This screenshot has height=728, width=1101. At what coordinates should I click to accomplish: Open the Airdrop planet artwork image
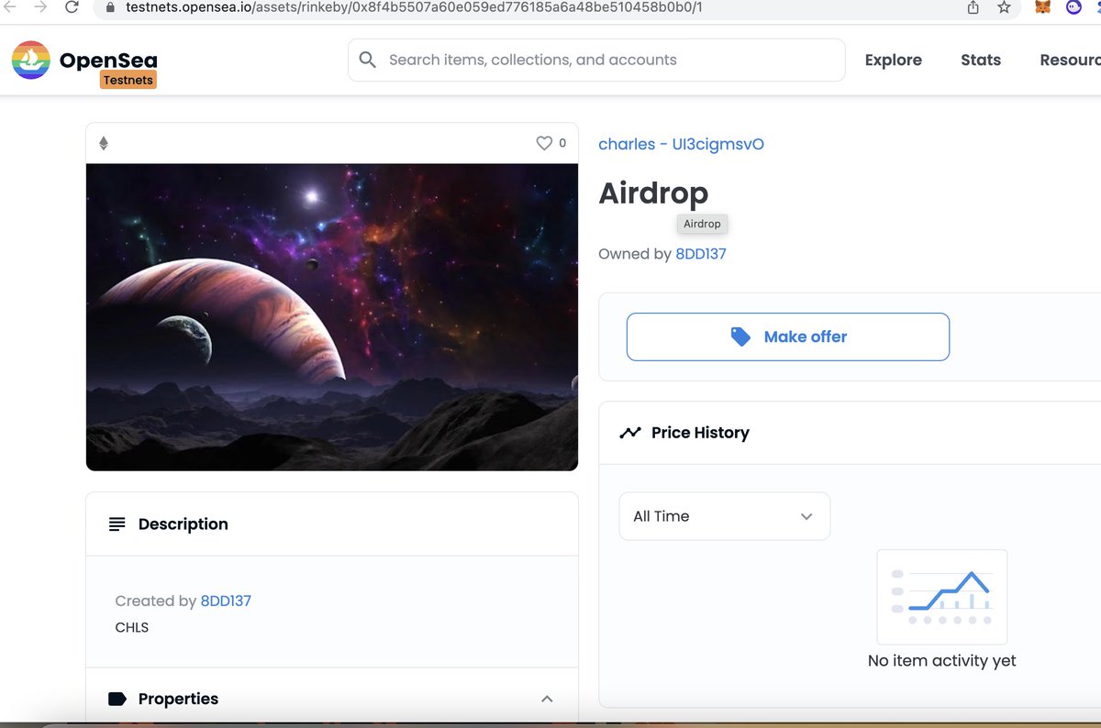pyautogui.click(x=332, y=317)
